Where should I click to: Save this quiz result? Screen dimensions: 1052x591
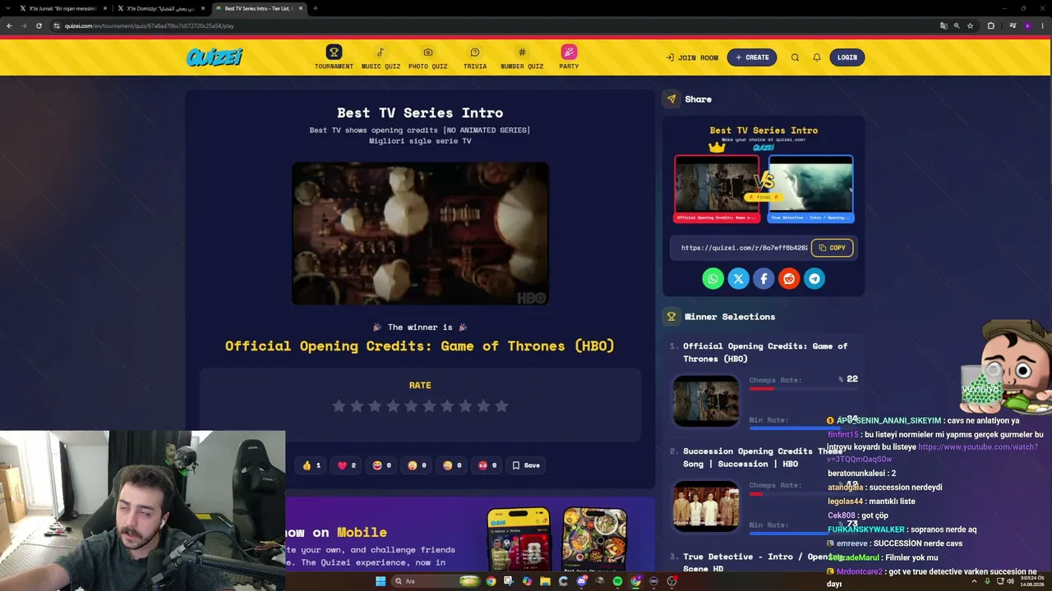(x=526, y=465)
